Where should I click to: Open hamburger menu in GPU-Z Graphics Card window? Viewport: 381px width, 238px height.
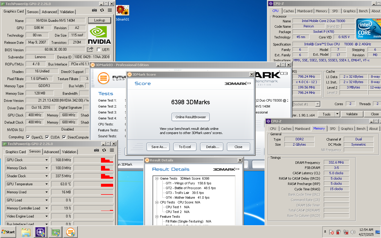(x=110, y=10)
